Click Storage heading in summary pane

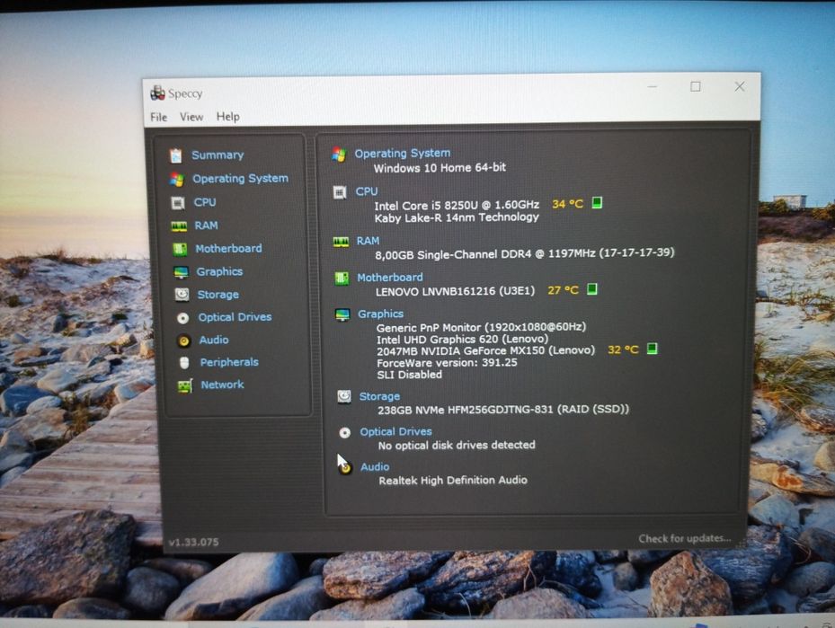379,396
